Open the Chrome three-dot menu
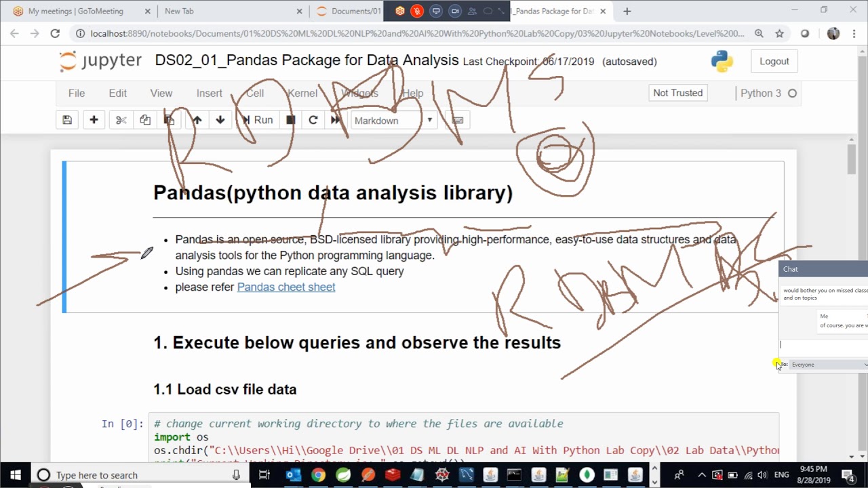Viewport: 868px width, 488px height. 853,33
